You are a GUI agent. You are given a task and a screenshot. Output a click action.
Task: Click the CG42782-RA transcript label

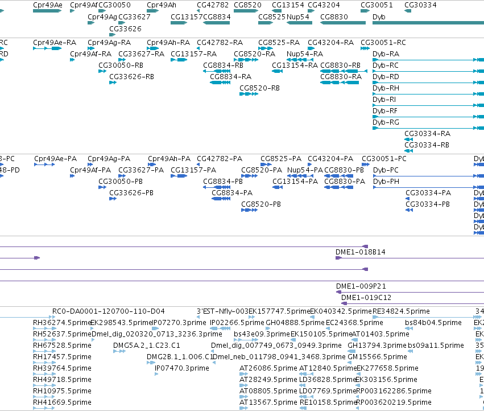coord(220,43)
